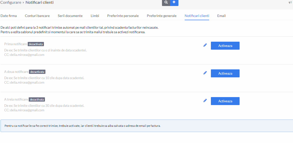Screen dimensions: 293x143
Task: Open Preferinte generale tab
Action: pos(162,16)
